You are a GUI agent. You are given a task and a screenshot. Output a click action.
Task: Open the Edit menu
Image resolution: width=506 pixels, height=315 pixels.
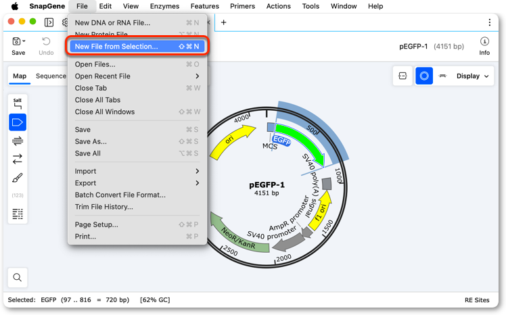[106, 6]
